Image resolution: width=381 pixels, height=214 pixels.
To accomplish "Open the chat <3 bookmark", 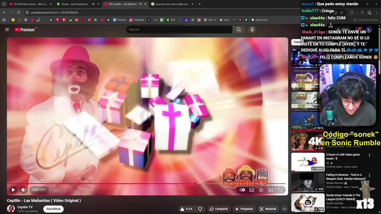I will [210, 20].
